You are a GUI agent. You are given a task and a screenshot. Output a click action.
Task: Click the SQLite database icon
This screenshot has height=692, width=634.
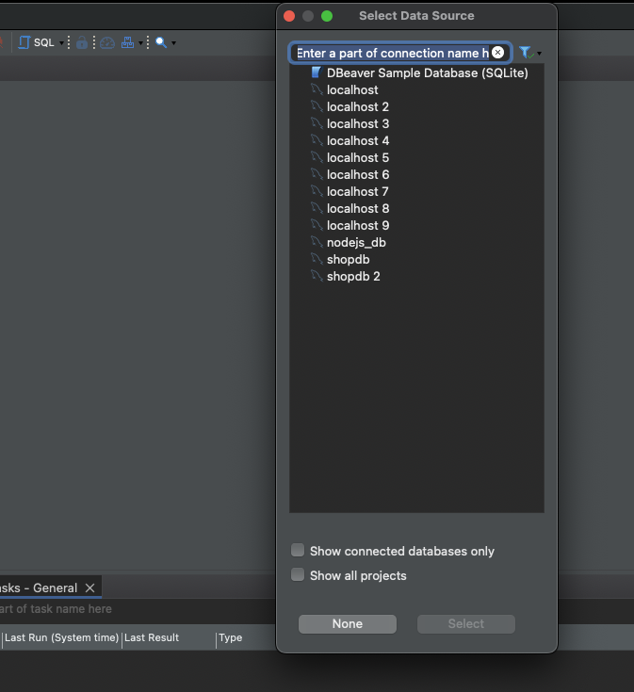[x=317, y=72]
